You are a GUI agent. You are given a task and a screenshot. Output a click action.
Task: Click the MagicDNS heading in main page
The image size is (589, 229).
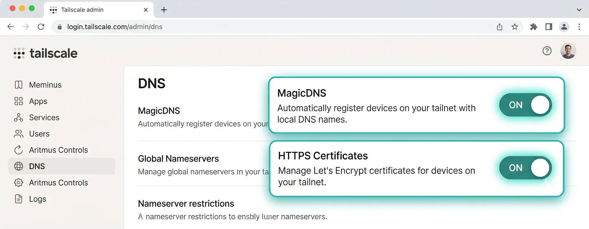coord(159,111)
